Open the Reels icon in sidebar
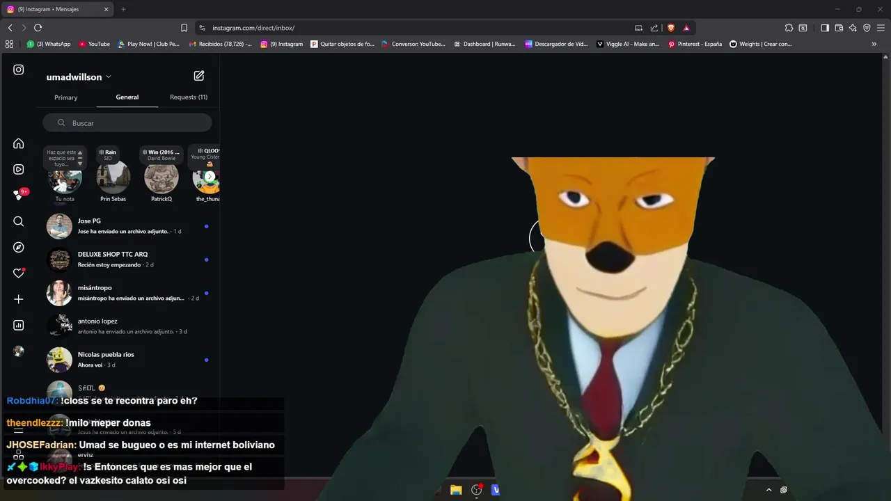Image resolution: width=891 pixels, height=501 pixels. 19,169
